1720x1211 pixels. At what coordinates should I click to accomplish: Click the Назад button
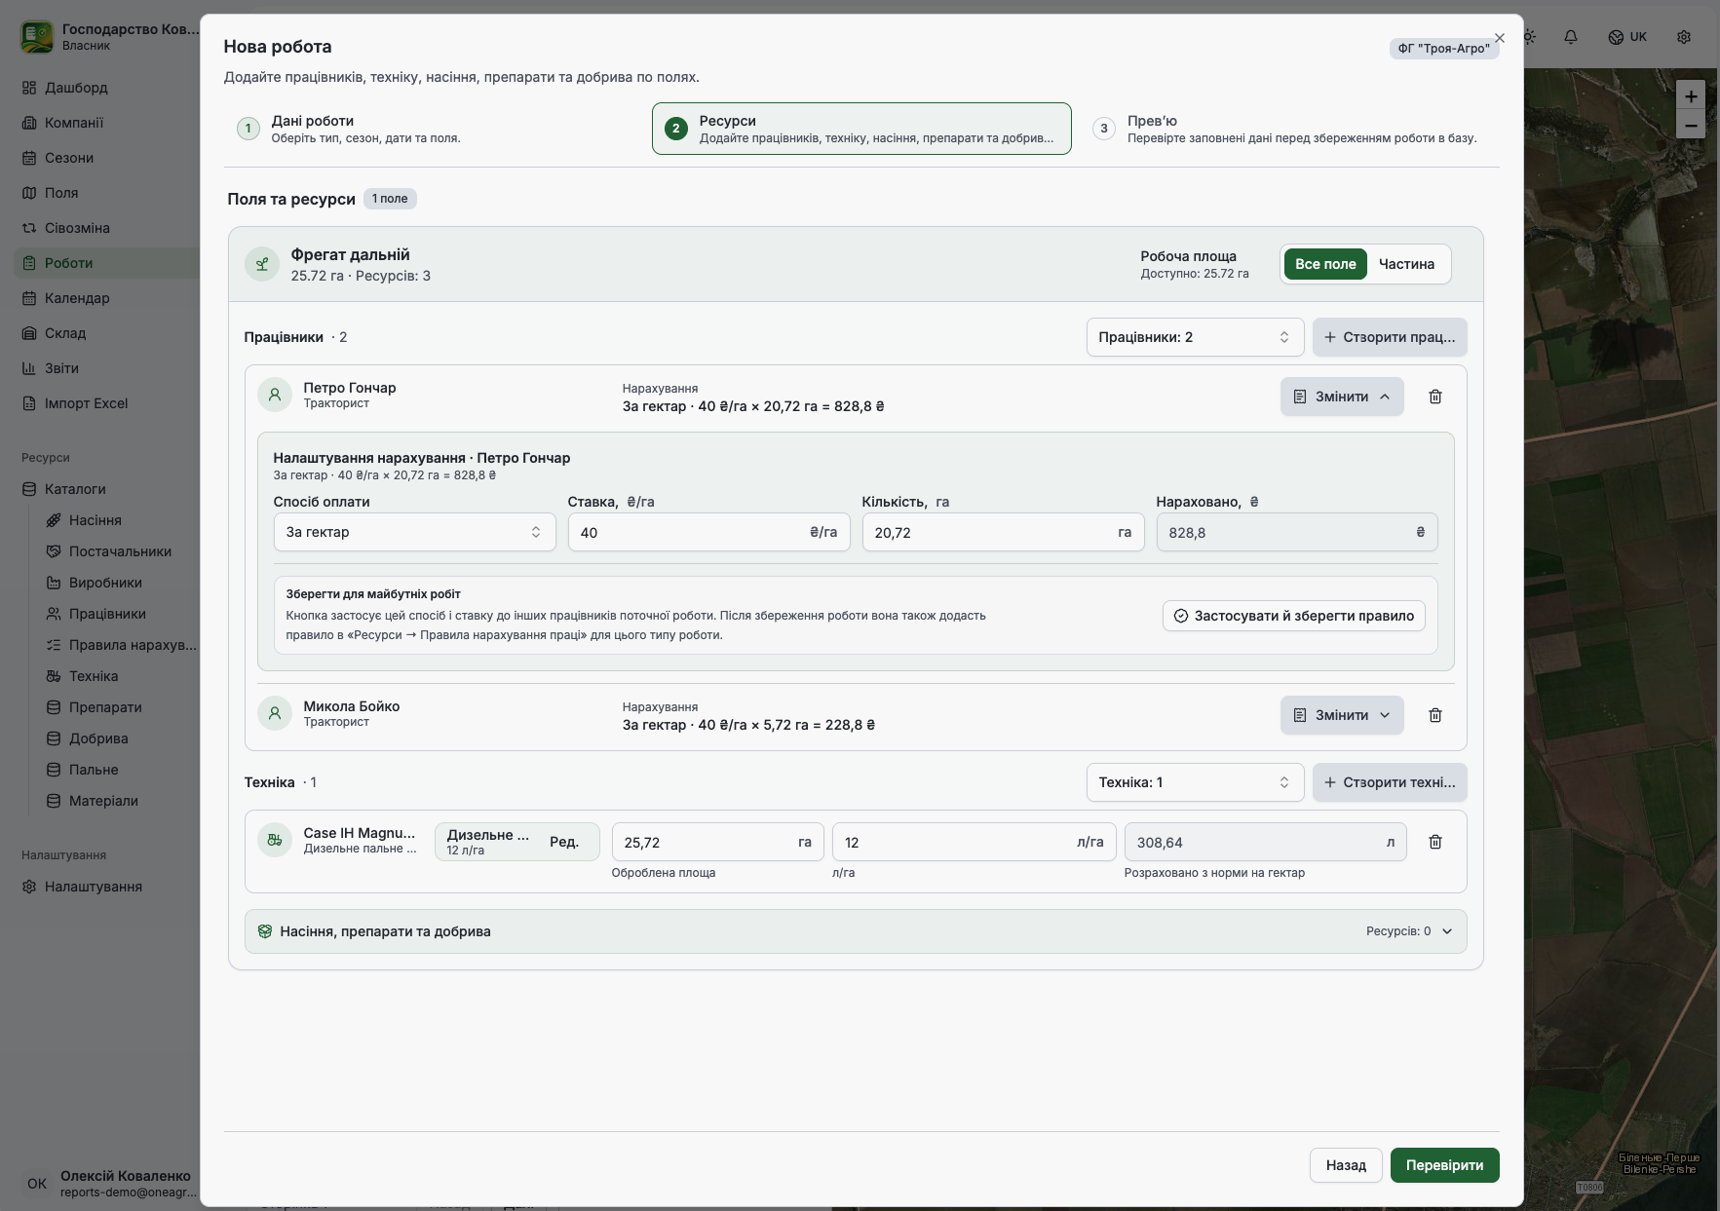click(x=1346, y=1165)
